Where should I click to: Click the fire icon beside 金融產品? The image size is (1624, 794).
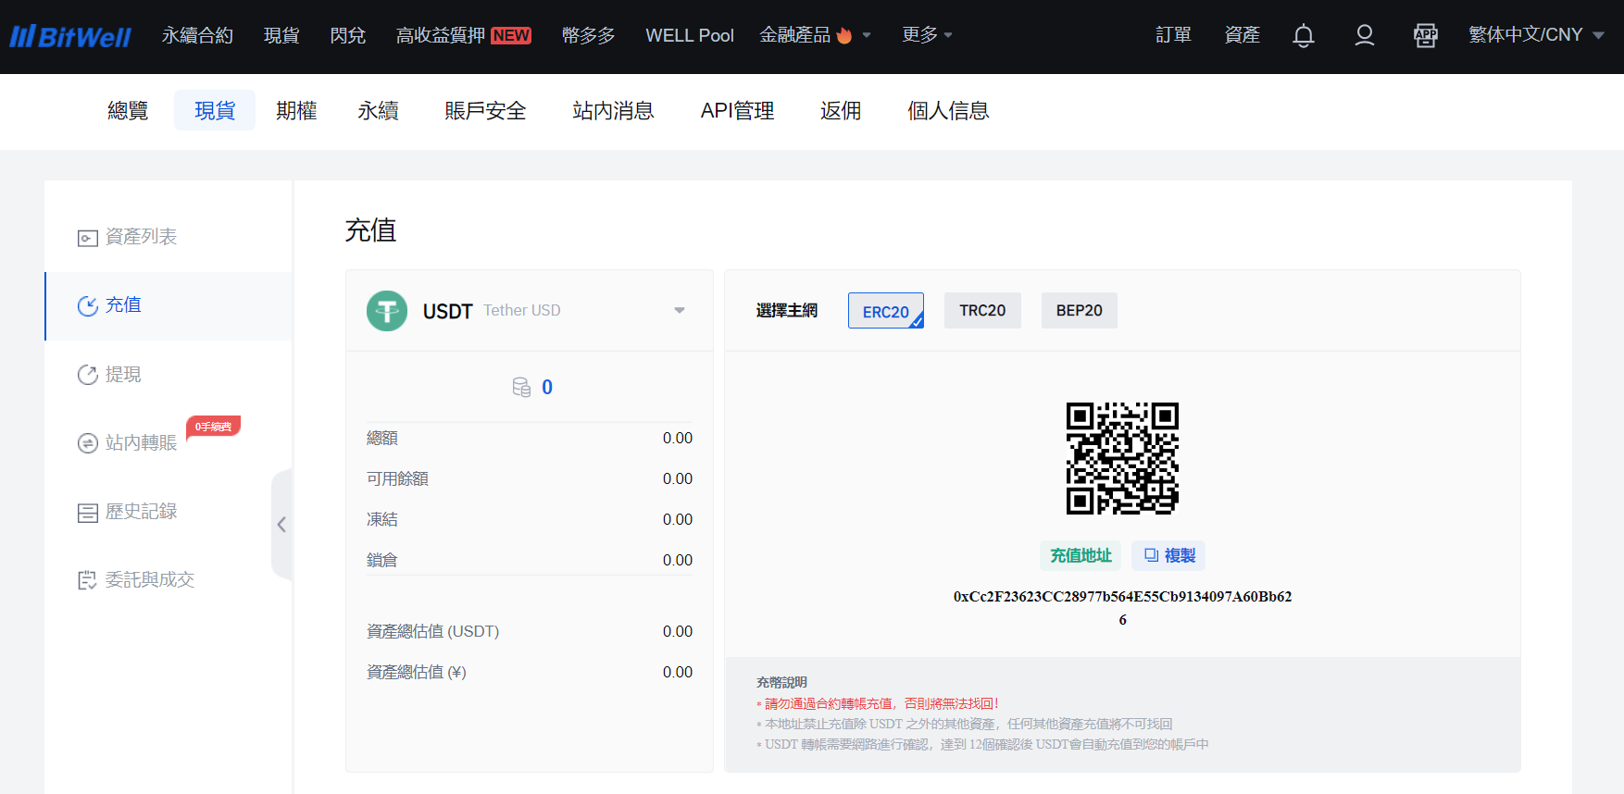click(x=843, y=35)
